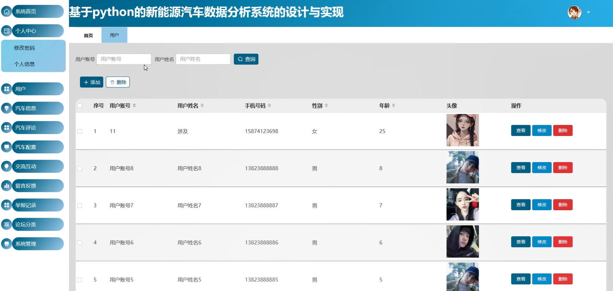The width and height of the screenshot is (613, 291).
Task: Click the bar chart icon beside 留言反馈
Action: [7, 186]
